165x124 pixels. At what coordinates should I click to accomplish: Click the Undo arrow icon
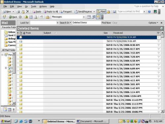(x=42, y=17)
